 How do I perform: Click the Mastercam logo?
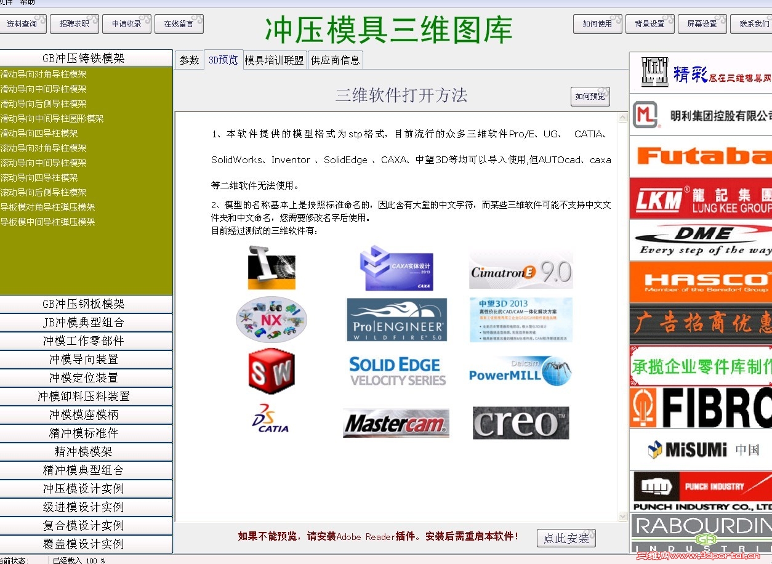pyautogui.click(x=396, y=423)
